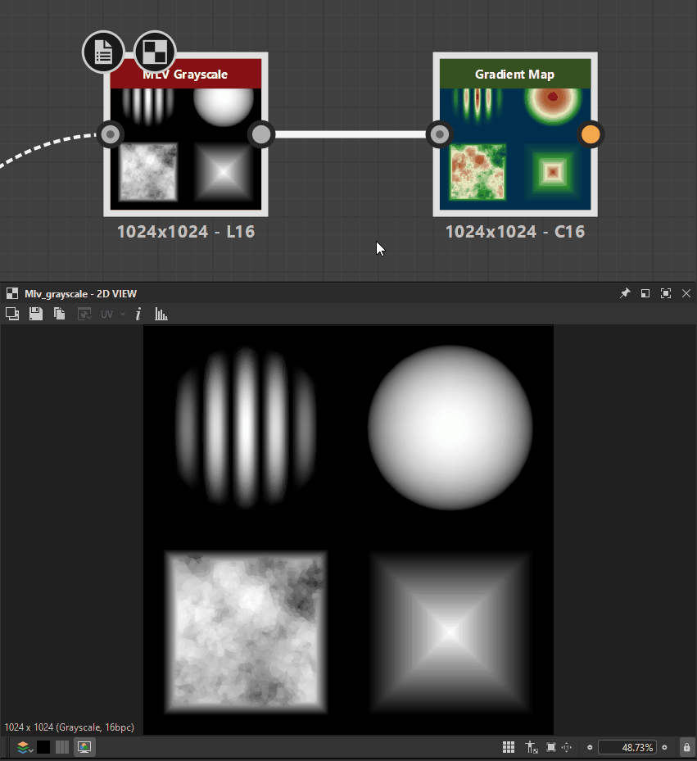Copy the image to the clipboard

coord(59,314)
